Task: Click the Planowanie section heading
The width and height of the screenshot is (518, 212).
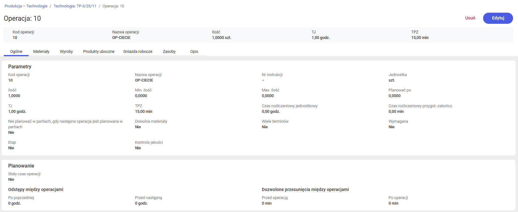Action: click(21, 166)
